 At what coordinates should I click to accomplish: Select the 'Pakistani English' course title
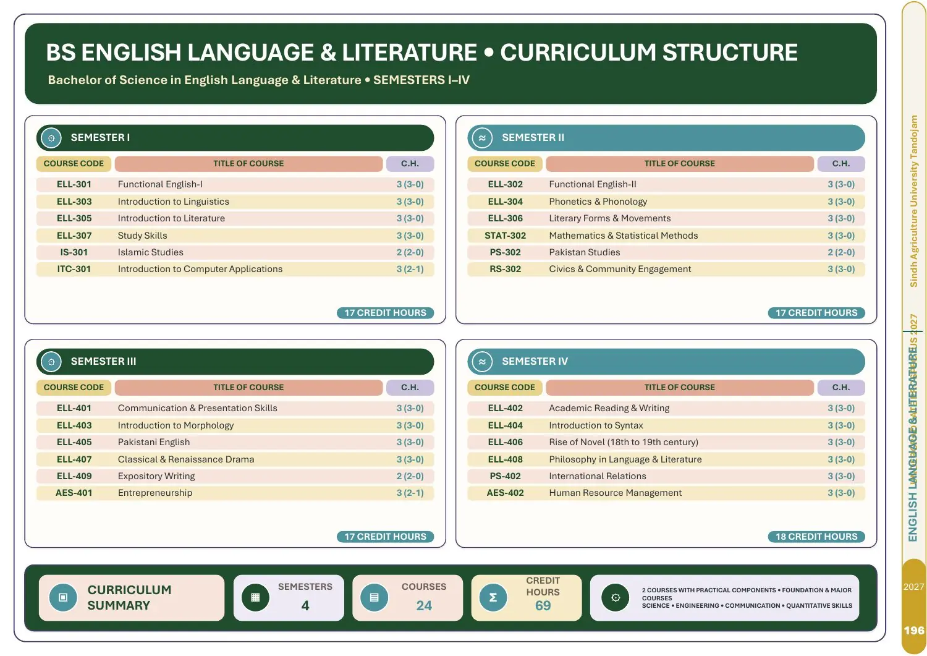153,442
